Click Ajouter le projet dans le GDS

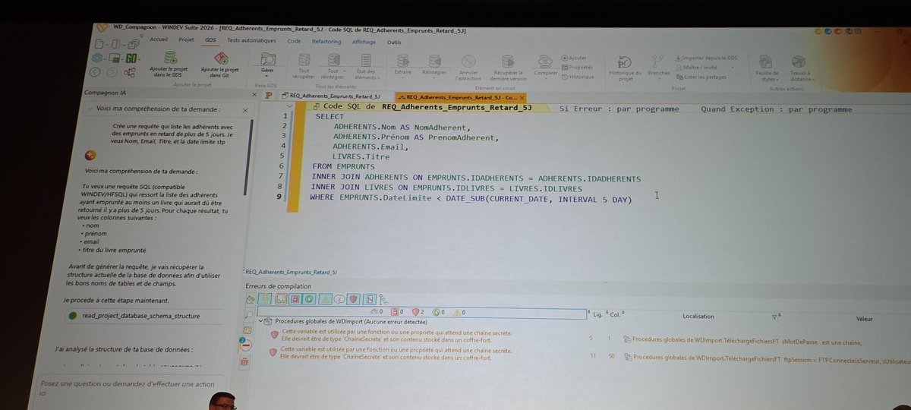[x=170, y=64]
